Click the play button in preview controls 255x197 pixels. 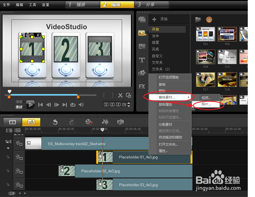(30, 105)
